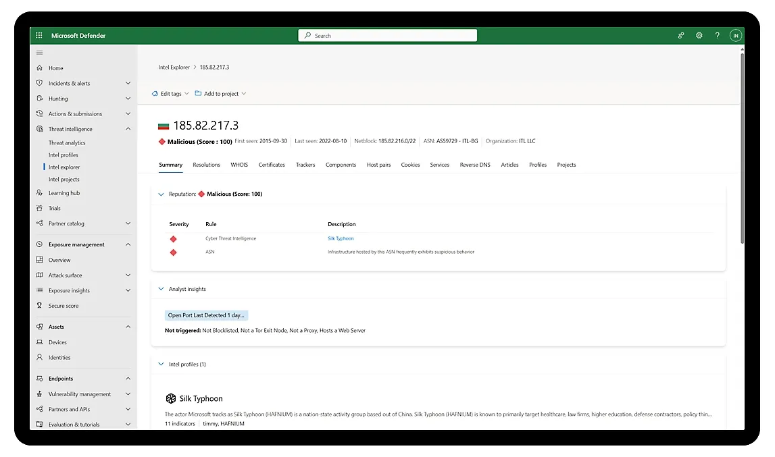Switch to the WHOIS tab
775x457 pixels.
pos(239,165)
